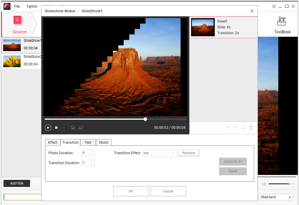Click the rotate right icon
The width and height of the screenshot is (299, 205).
click(x=81, y=128)
